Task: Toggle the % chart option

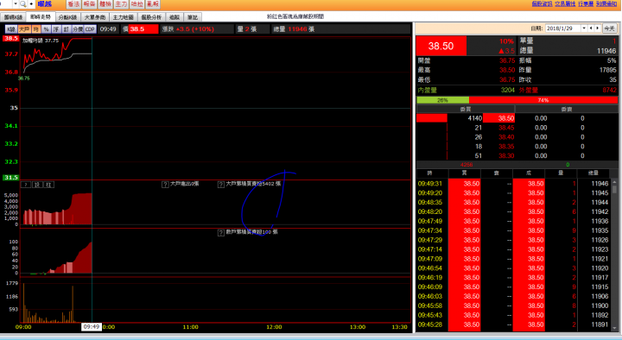Action: [46, 29]
